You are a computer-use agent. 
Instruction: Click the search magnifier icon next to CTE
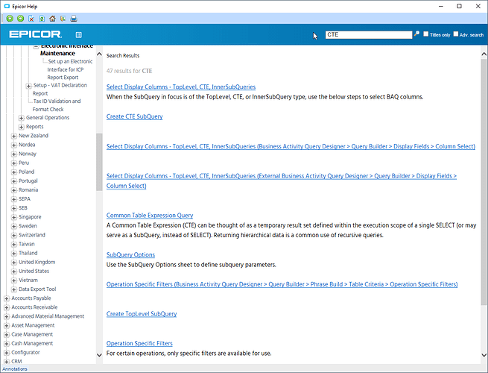click(x=416, y=34)
